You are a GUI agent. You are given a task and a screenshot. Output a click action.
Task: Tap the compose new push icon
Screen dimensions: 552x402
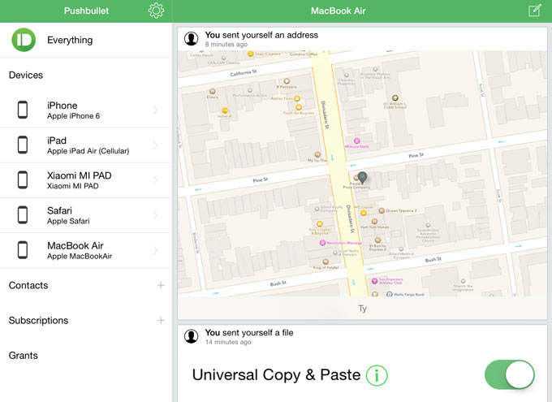[535, 11]
